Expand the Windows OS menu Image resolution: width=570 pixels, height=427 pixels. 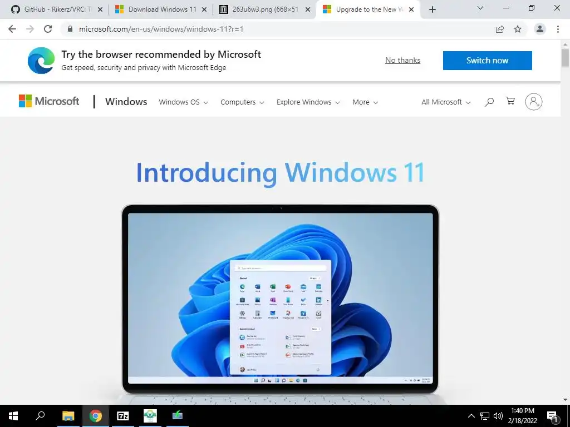tap(183, 102)
